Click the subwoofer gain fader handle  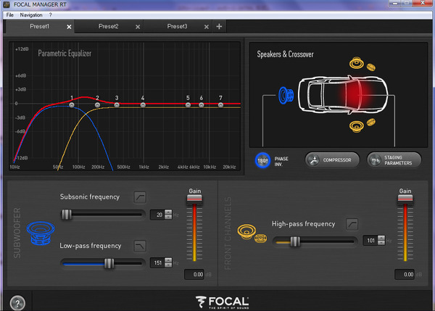(194, 199)
